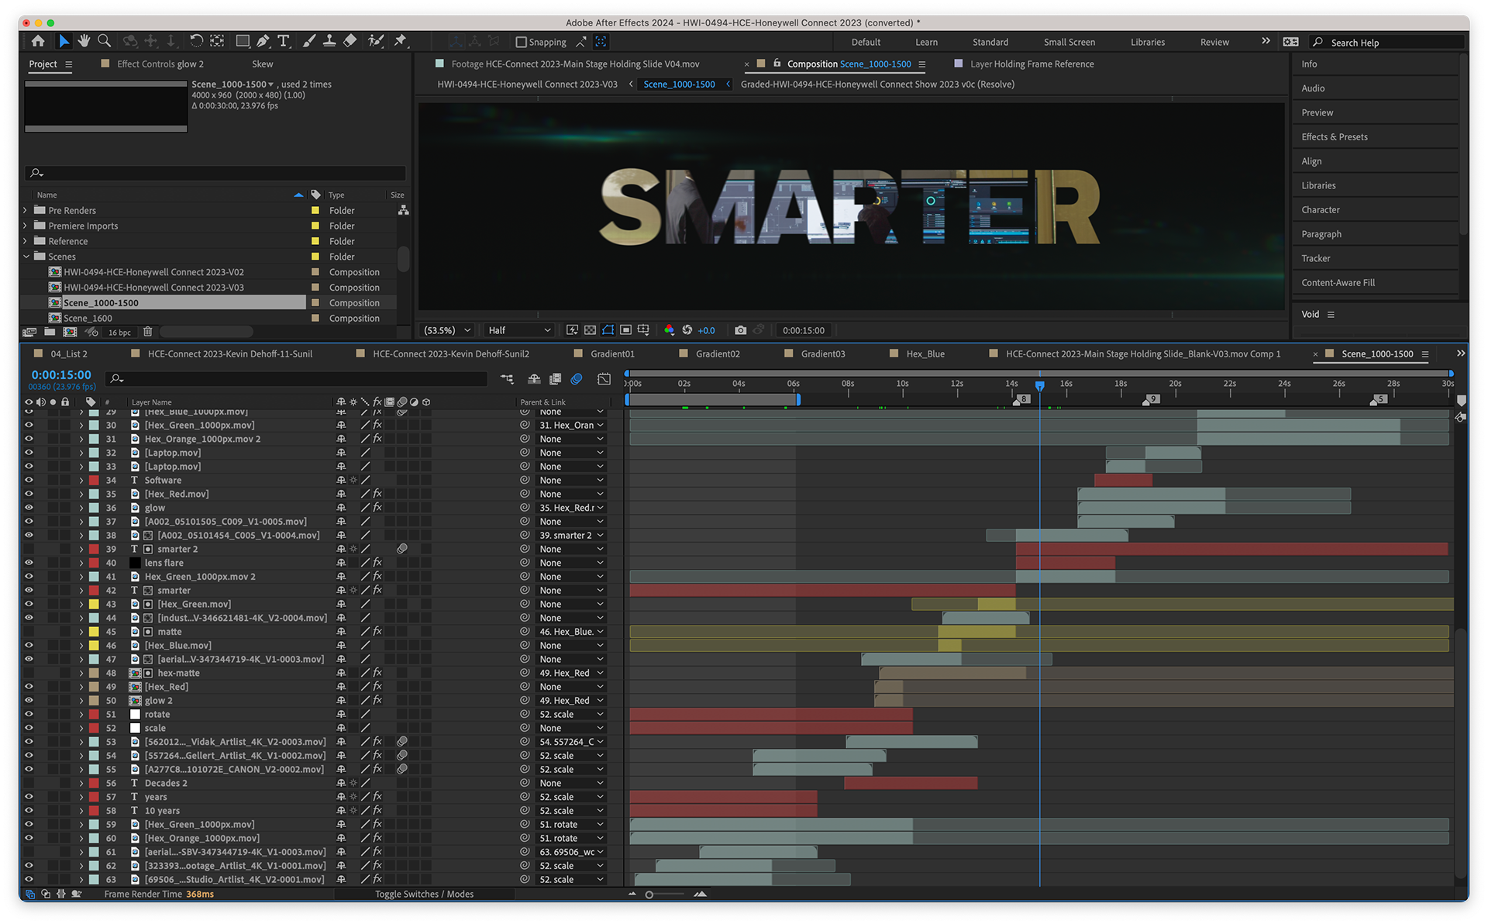Open parent dropdown for hex-matte layer
The height and width of the screenshot is (924, 1488).
pyautogui.click(x=571, y=673)
